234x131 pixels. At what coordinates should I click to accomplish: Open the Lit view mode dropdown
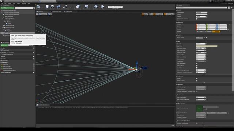click(50, 14)
